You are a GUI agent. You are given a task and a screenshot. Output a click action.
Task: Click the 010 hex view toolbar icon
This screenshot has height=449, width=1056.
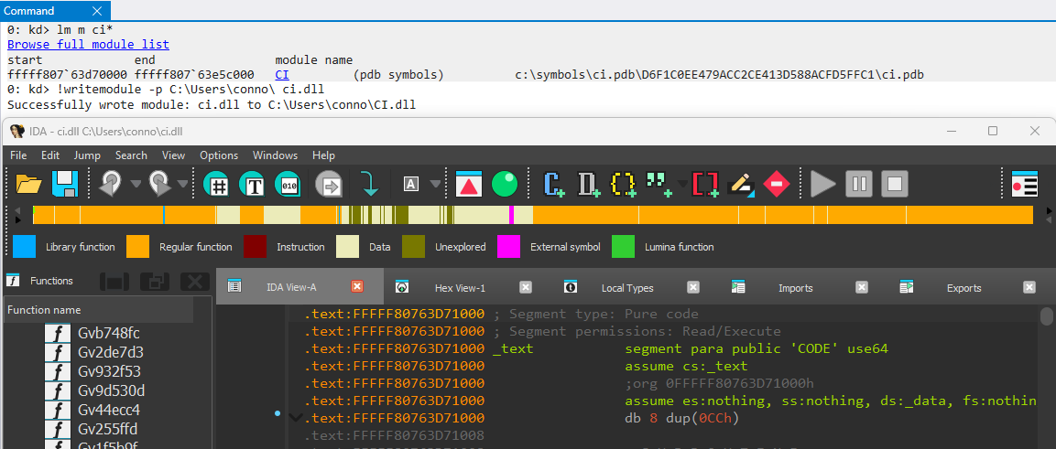[x=288, y=184]
